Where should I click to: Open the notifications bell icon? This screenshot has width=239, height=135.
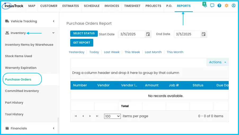205,5
